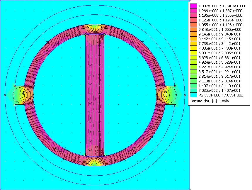This screenshot has height=190, width=252.
Task: Click the cyan lowest-range legend swatch
Action: point(193,95)
